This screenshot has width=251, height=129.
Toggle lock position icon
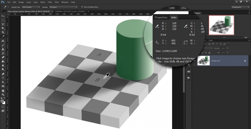point(206,53)
